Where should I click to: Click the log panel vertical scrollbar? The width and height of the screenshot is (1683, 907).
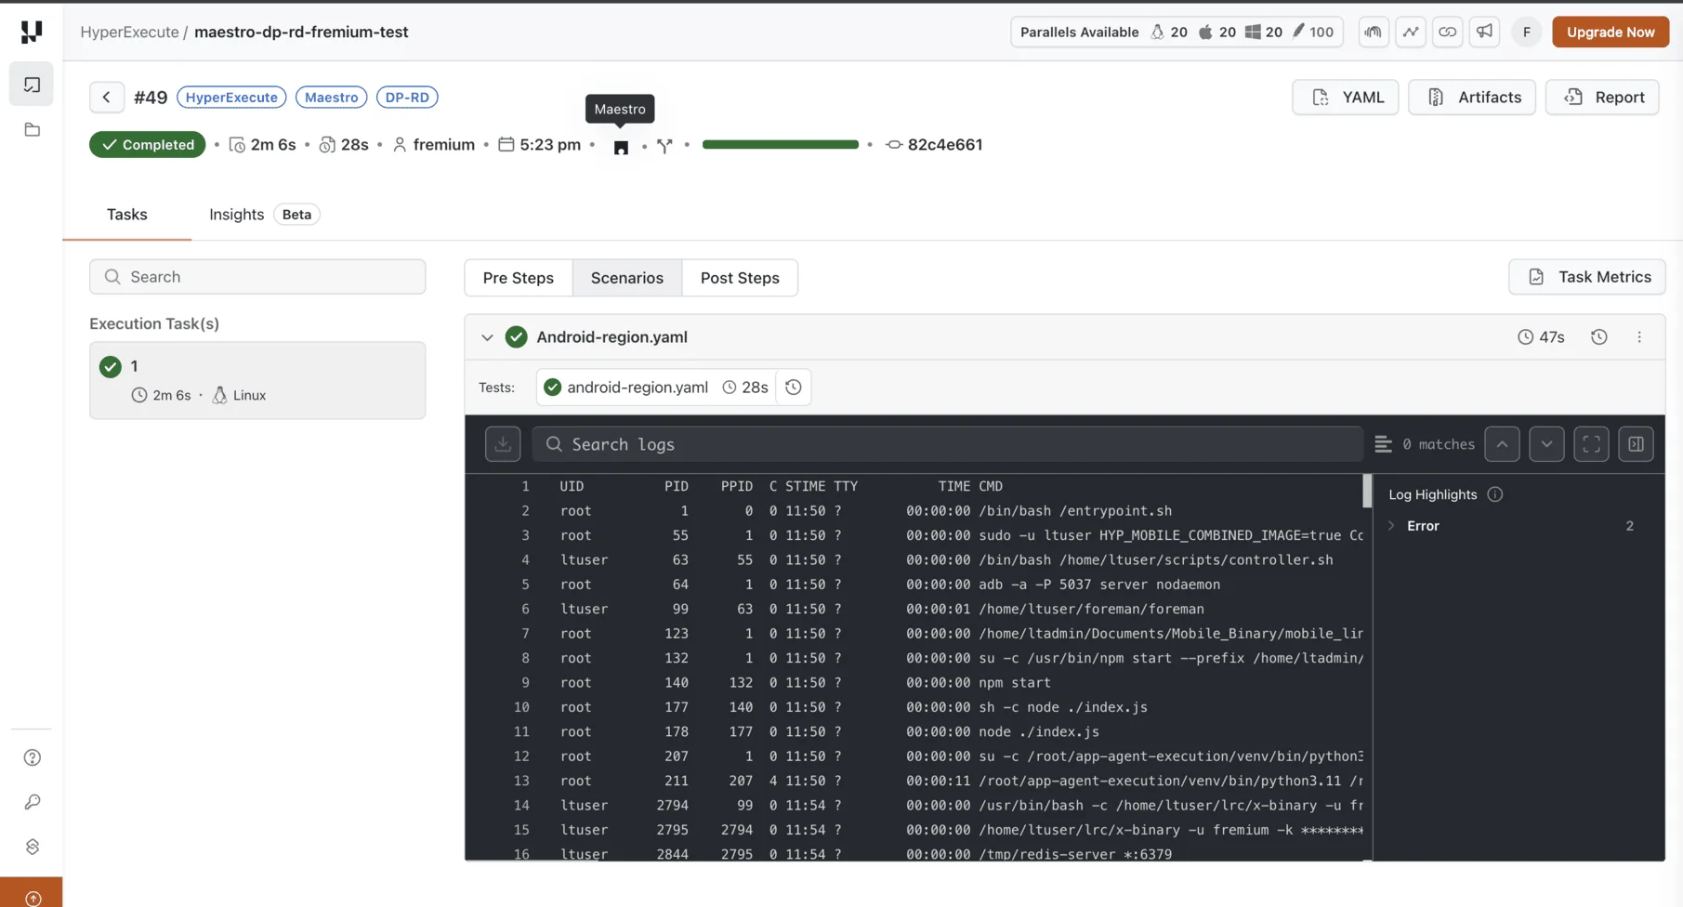click(x=1367, y=491)
